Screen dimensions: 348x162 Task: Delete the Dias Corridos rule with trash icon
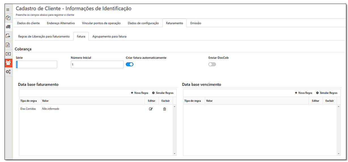tap(165, 109)
